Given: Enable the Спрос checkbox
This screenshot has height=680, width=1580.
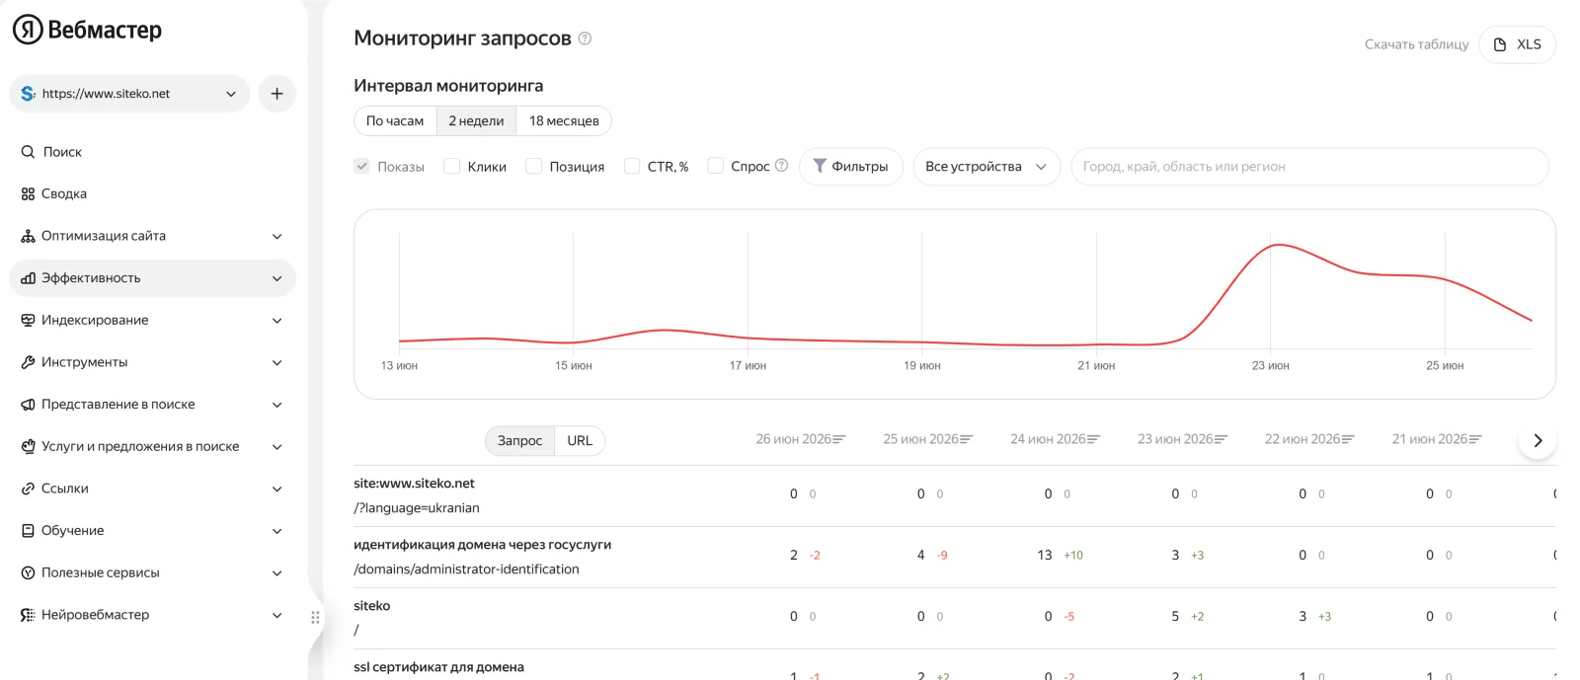Looking at the screenshot, I should coord(716,166).
